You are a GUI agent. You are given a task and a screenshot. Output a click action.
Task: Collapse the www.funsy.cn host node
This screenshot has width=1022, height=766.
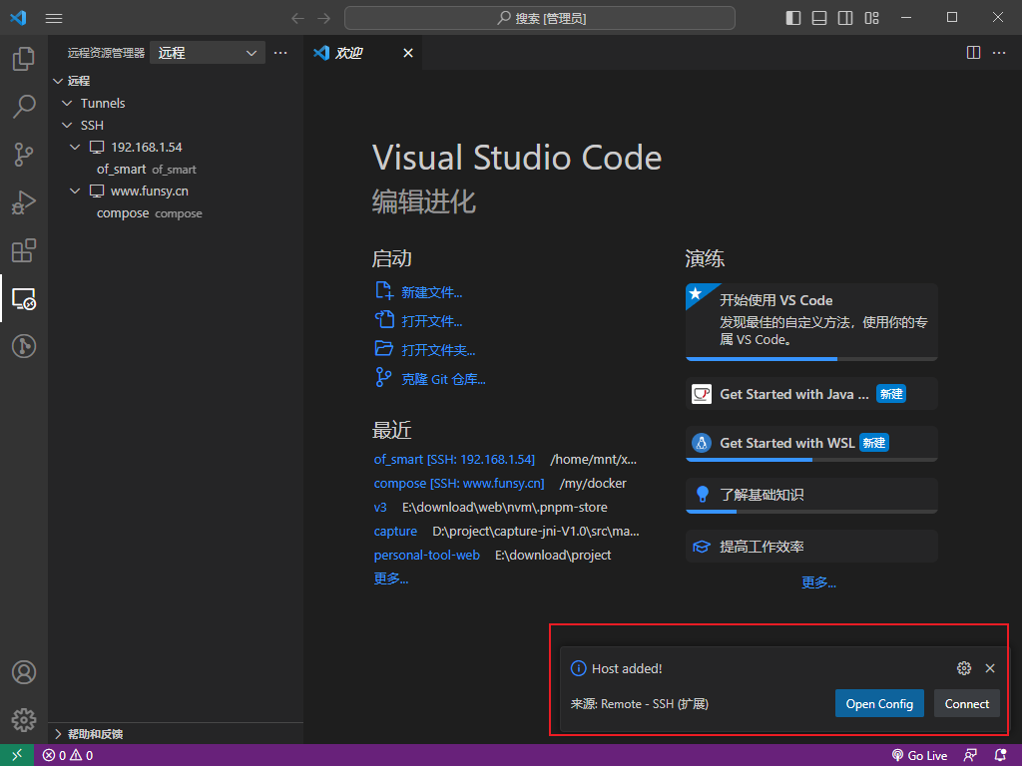pos(176,191)
